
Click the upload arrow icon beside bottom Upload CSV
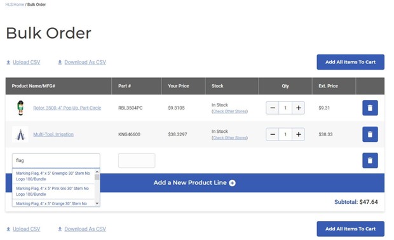click(x=8, y=229)
